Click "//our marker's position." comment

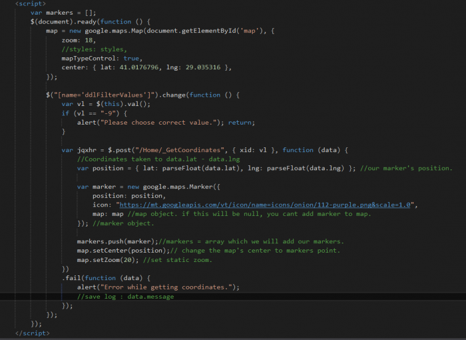(x=406, y=169)
